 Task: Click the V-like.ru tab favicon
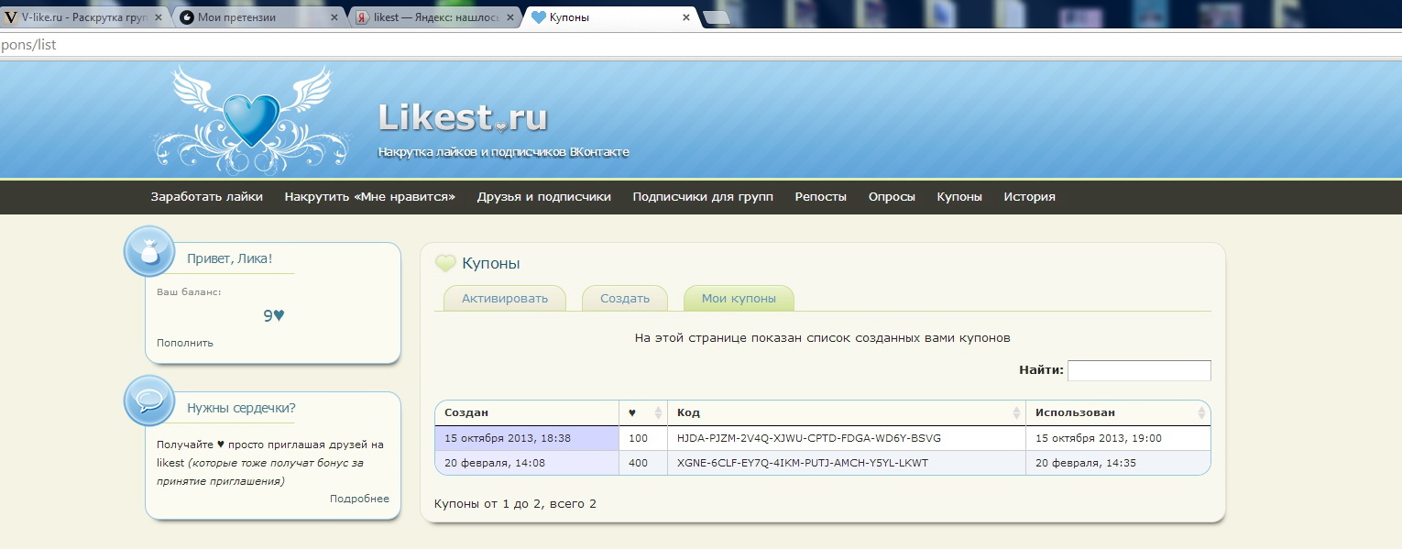[11, 17]
